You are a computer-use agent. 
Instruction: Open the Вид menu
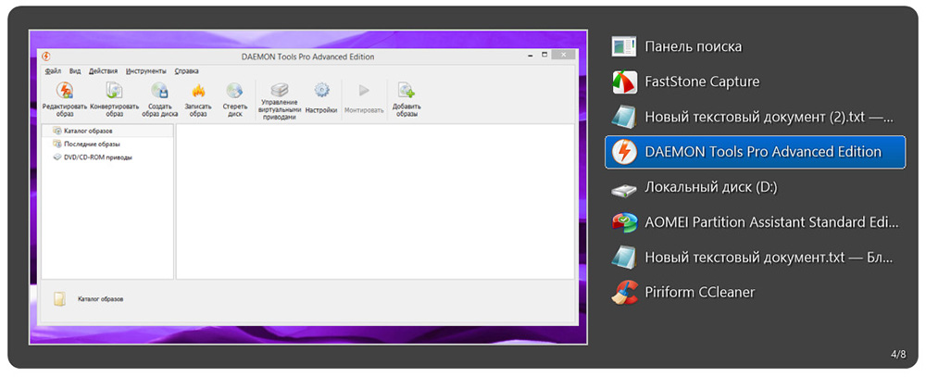[x=75, y=71]
